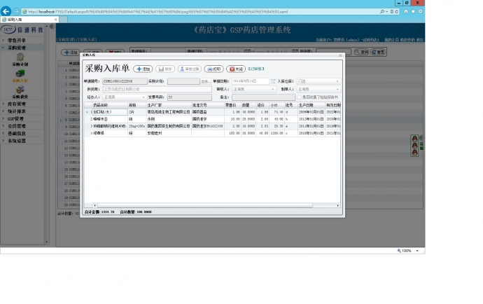Click the 退出 logout link in header
Image resolution: width=483 pixels, height=304 pixels.
[420, 40]
